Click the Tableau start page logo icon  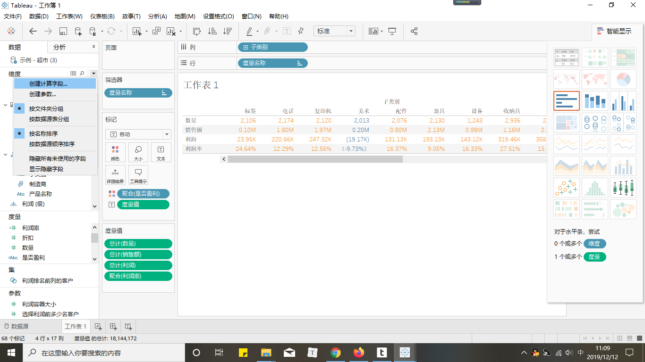pyautogui.click(x=11, y=31)
